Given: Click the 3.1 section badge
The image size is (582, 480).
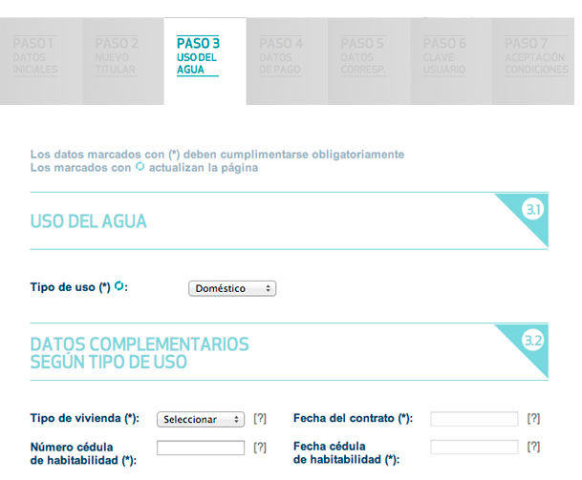Looking at the screenshot, I should [533, 209].
